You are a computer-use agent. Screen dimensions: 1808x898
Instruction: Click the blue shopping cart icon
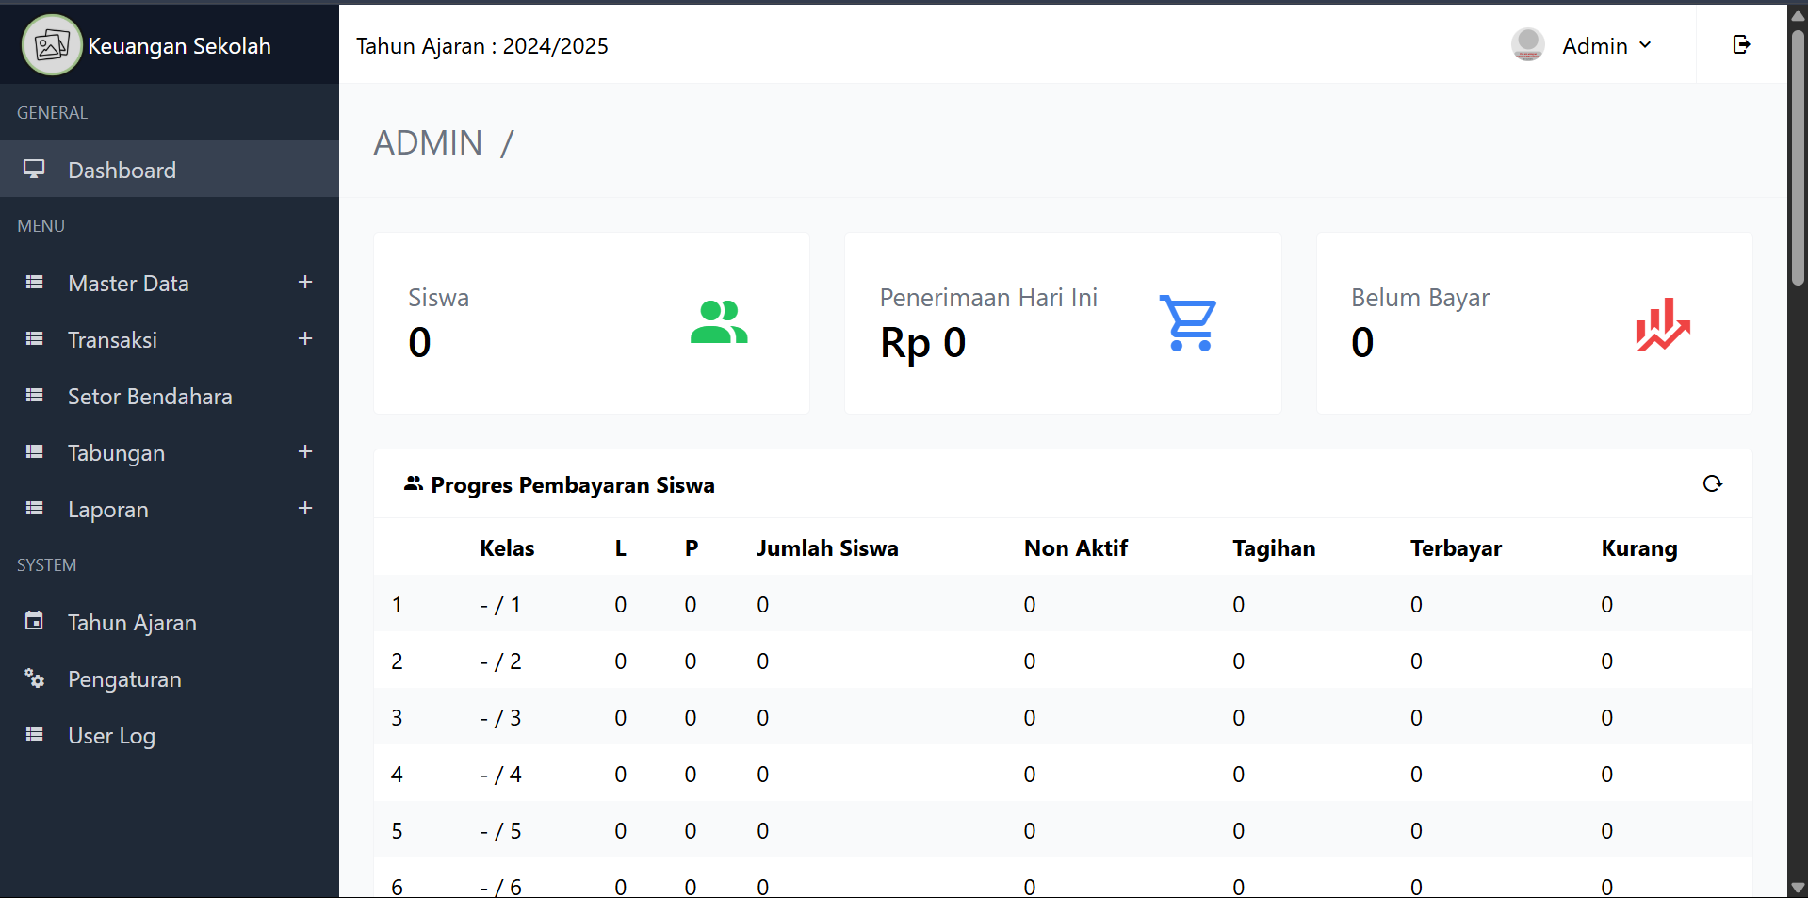coord(1188,322)
